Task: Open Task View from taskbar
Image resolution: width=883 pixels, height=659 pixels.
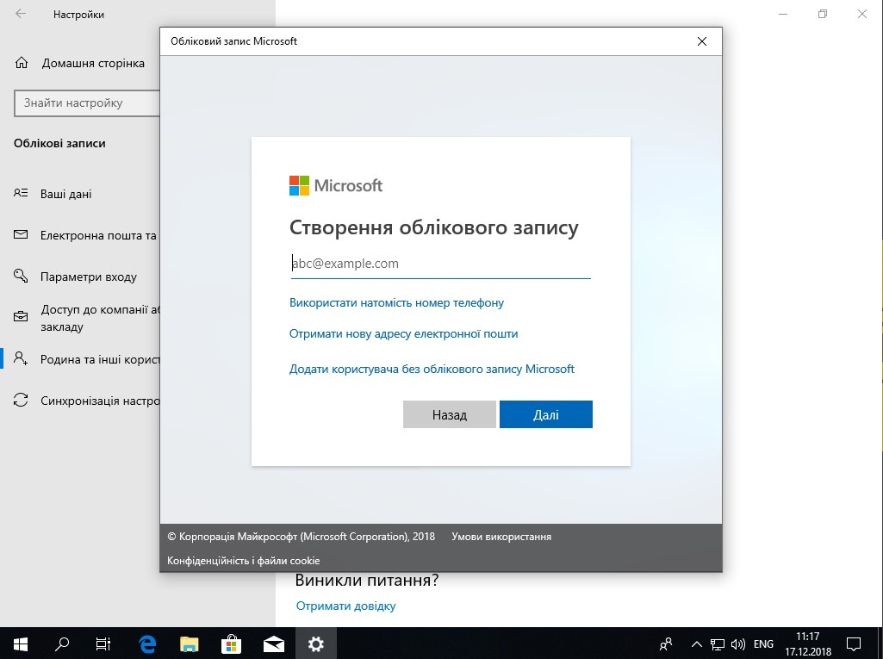Action: (x=103, y=643)
